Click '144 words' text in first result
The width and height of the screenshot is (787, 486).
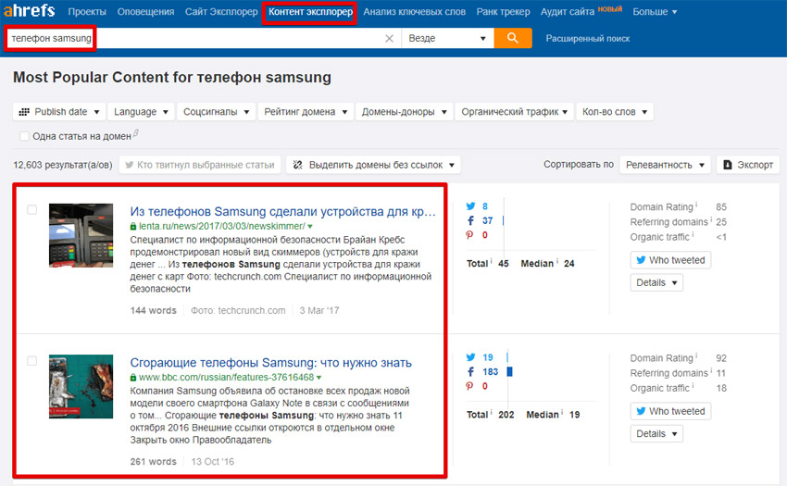pos(153,311)
